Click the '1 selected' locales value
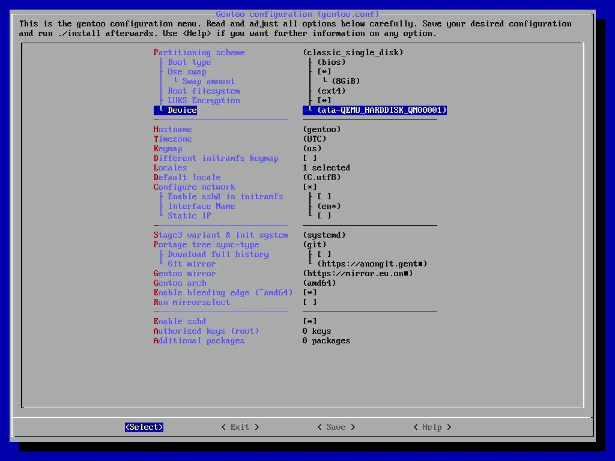The width and height of the screenshot is (615, 461). (x=327, y=168)
